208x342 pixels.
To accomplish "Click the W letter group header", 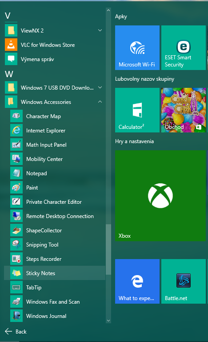I will pyautogui.click(x=9, y=74).
